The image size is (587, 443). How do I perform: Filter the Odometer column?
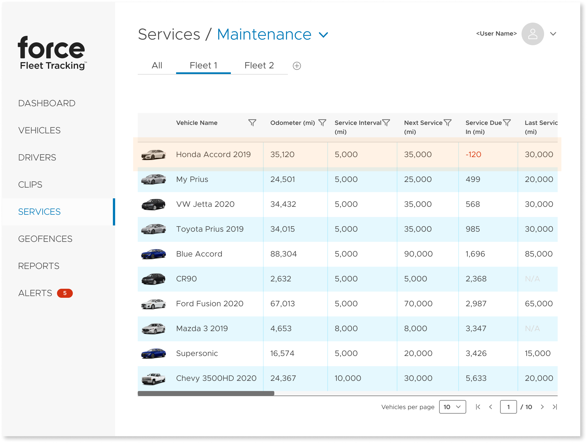pos(322,123)
